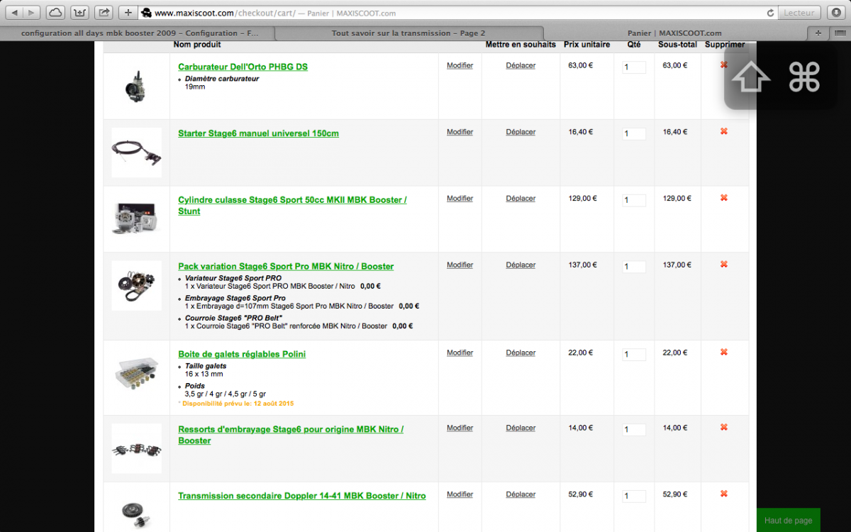The width and height of the screenshot is (851, 532).
Task: Click Modifier for the Boite de galets row
Action: 460,353
